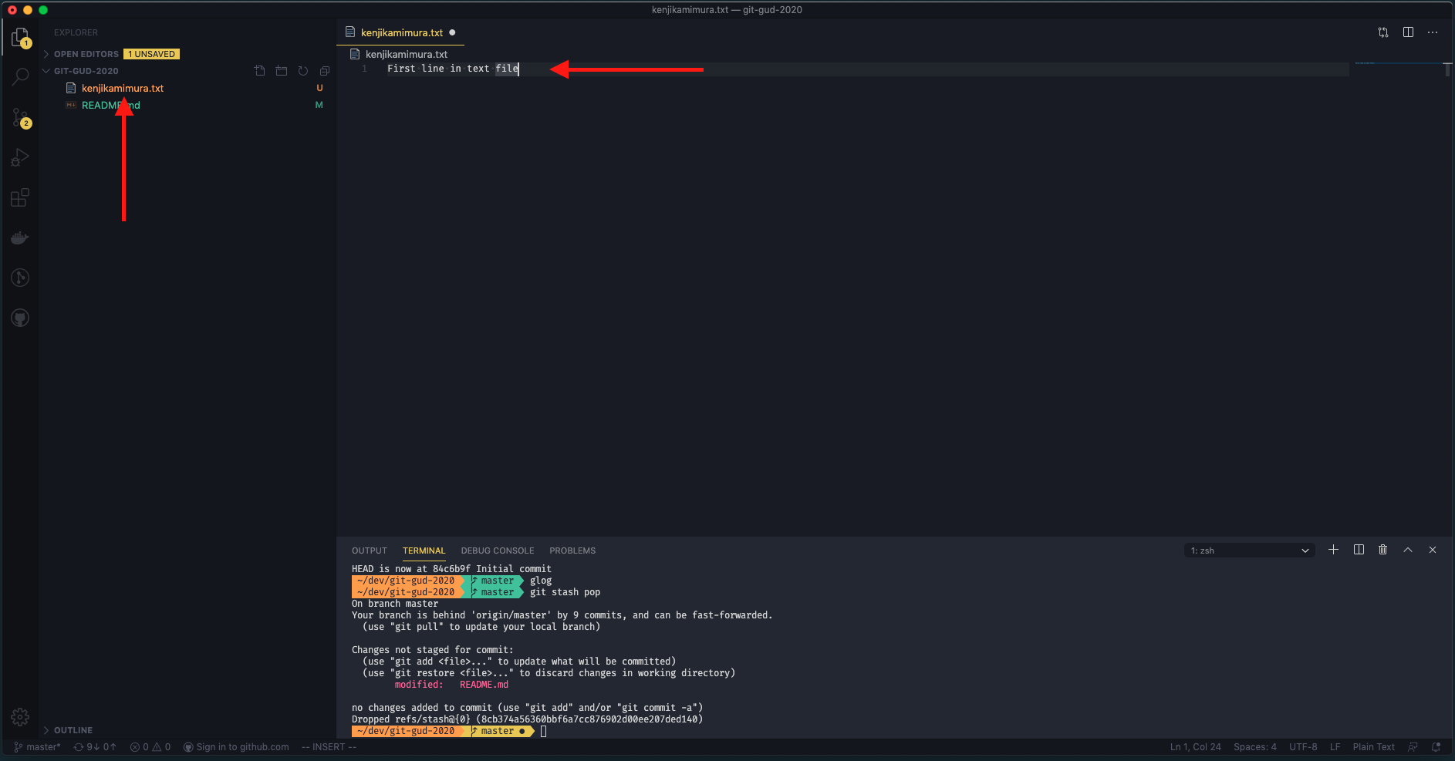Click Sign in to github.com
The width and height of the screenshot is (1455, 761).
tap(236, 746)
